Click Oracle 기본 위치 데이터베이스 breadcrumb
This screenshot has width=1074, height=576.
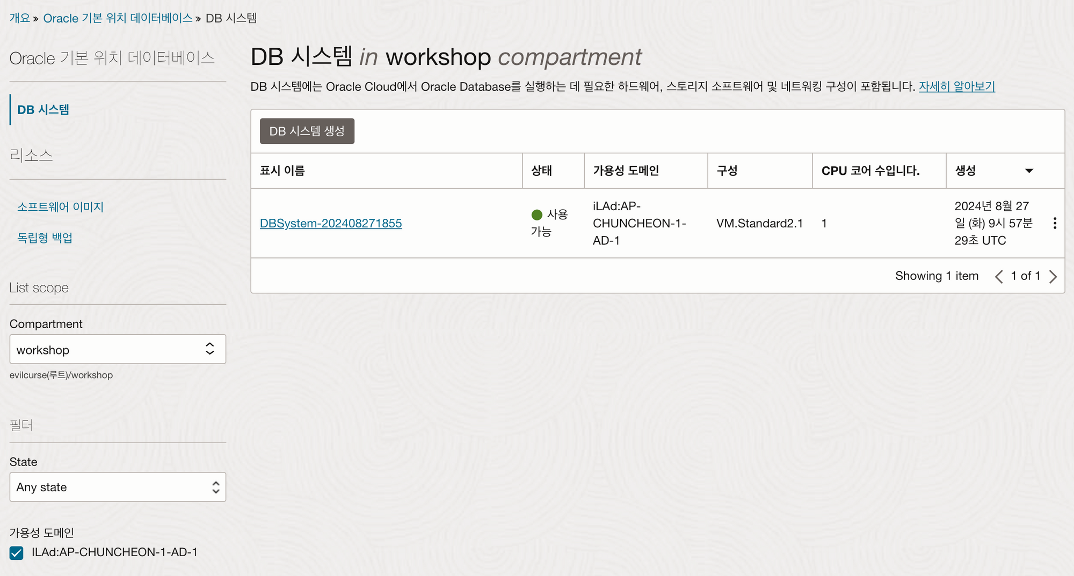(x=118, y=18)
